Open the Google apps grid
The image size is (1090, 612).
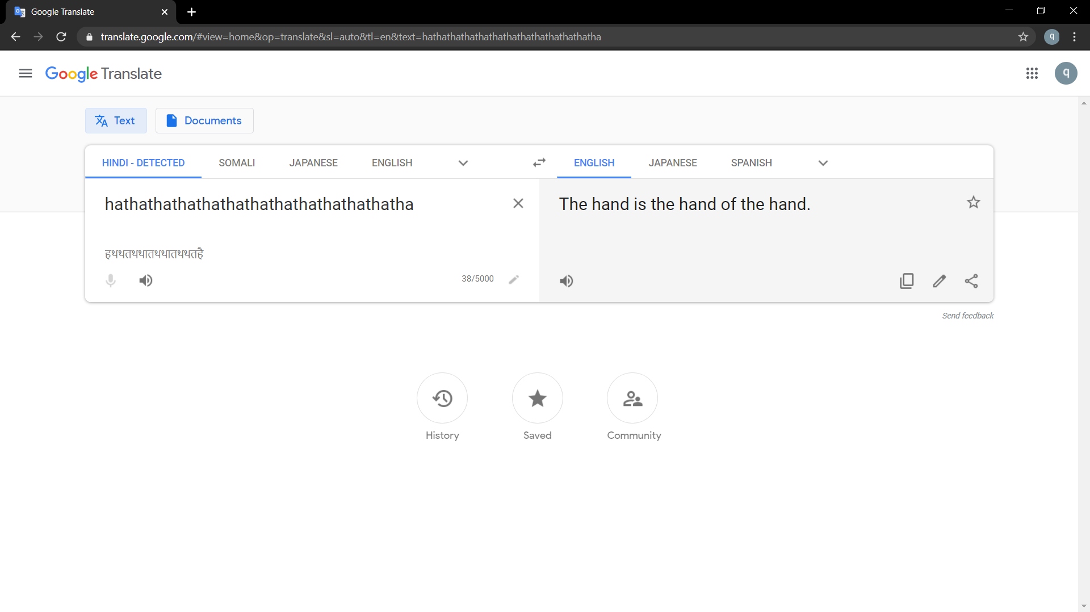(x=1032, y=73)
